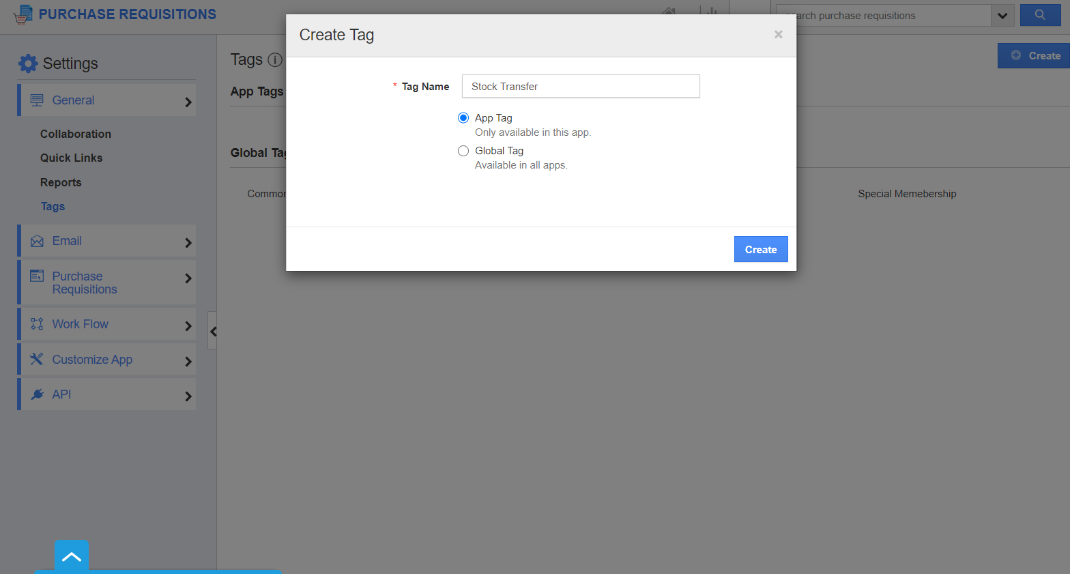1070x574 pixels.
Task: Select the General monitor icon in sidebar
Action: (x=37, y=99)
